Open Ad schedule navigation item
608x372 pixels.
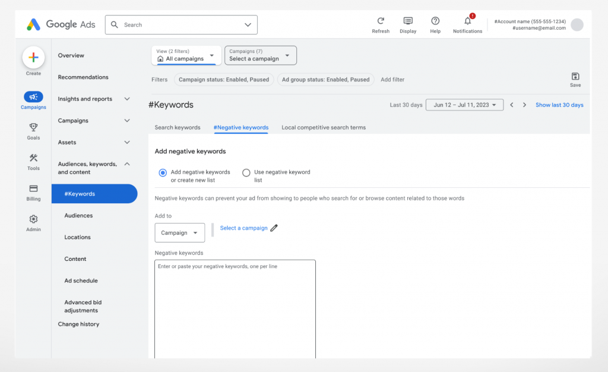(81, 280)
